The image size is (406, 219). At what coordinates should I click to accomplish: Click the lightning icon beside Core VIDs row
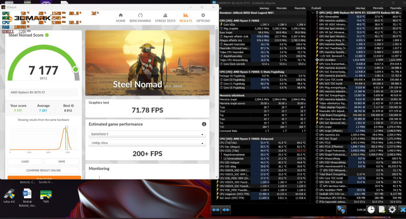221,24
